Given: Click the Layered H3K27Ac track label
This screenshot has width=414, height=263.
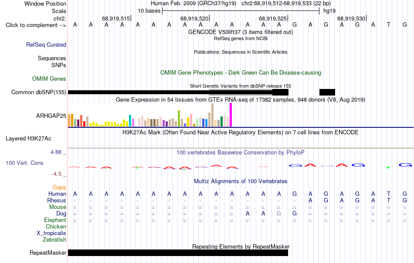Looking at the screenshot, I should [x=28, y=139].
